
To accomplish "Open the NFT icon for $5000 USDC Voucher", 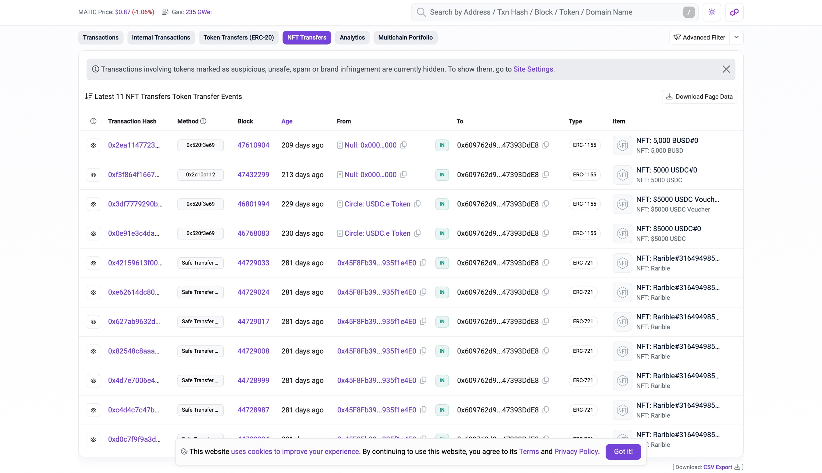I will tap(622, 204).
